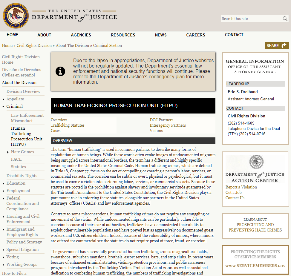Open Division Overview sidebar link
The width and height of the screenshot is (291, 276).
[x=23, y=91]
